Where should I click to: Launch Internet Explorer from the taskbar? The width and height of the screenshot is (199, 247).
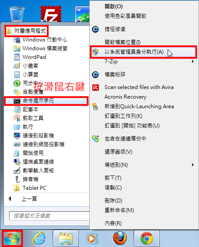pos(39,238)
